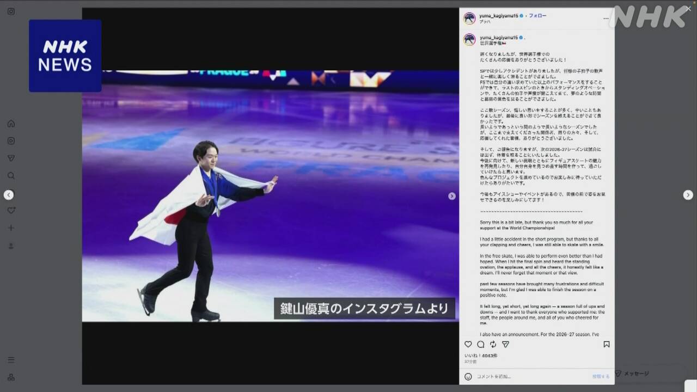The image size is (697, 392).
Task: Open yuma_kagiyama15 username link in post header
Action: pyautogui.click(x=498, y=16)
